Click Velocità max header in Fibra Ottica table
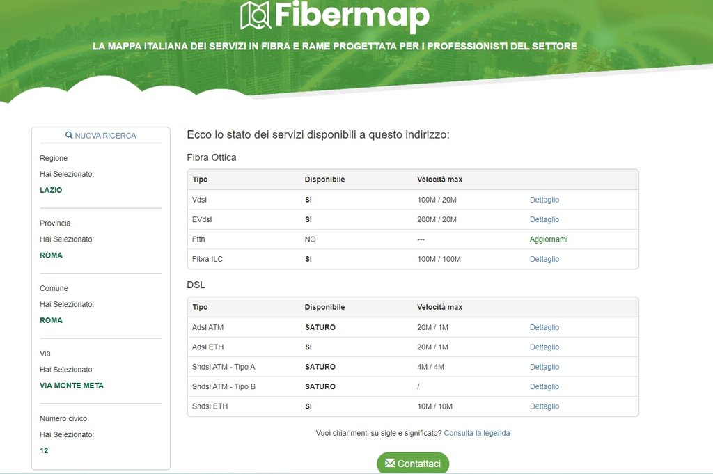 click(x=440, y=180)
